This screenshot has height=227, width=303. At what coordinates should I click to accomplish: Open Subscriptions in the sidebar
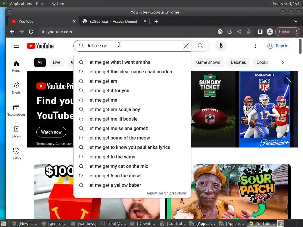tap(16, 110)
